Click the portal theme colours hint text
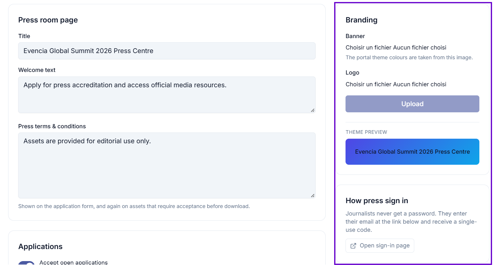 click(409, 57)
